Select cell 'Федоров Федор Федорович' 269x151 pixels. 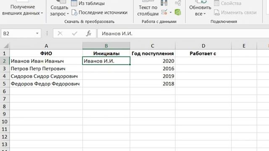46,83
